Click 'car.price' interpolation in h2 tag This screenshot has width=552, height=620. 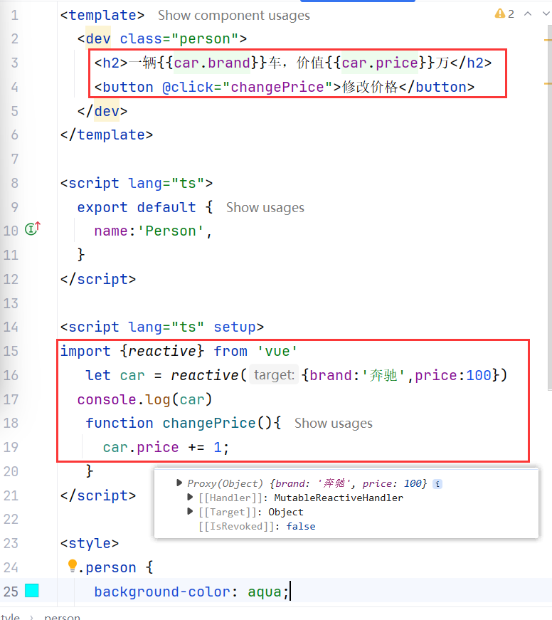pyautogui.click(x=380, y=63)
